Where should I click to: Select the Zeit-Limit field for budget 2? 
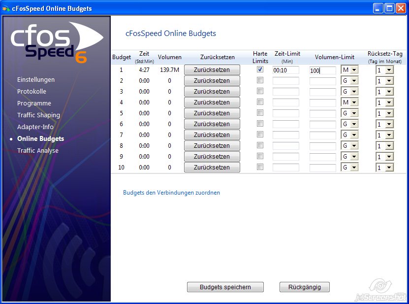[286, 81]
